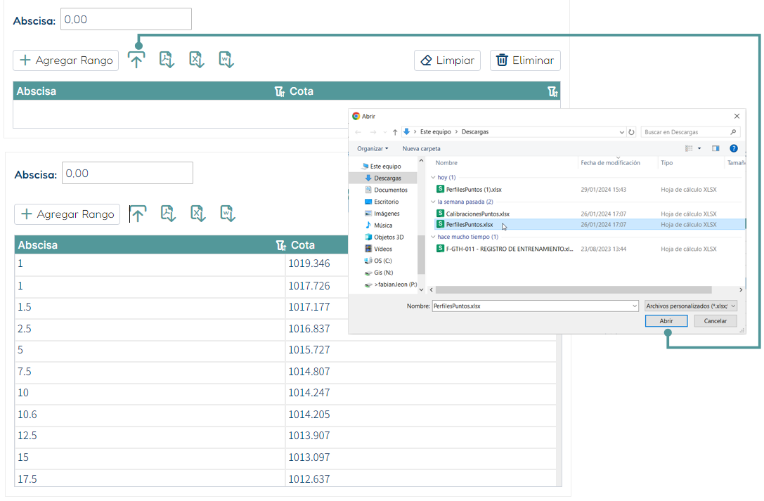Click the horizontal scrollbar in the file list
The height and width of the screenshot is (501, 764).
tap(573, 289)
